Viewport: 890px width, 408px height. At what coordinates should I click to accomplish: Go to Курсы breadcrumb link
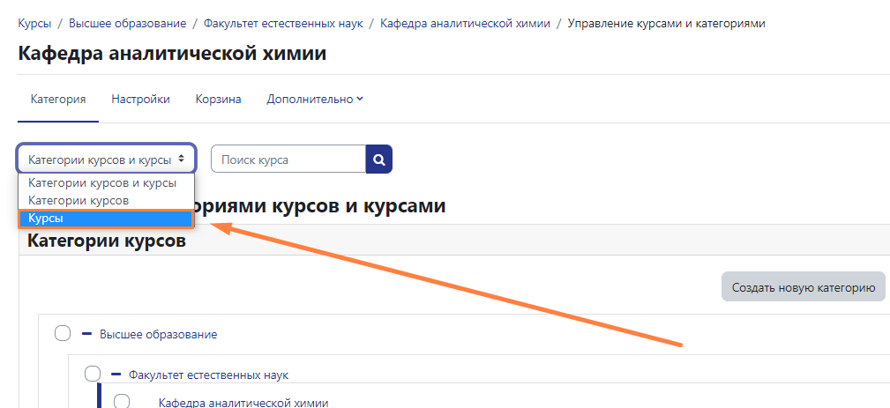tap(34, 23)
